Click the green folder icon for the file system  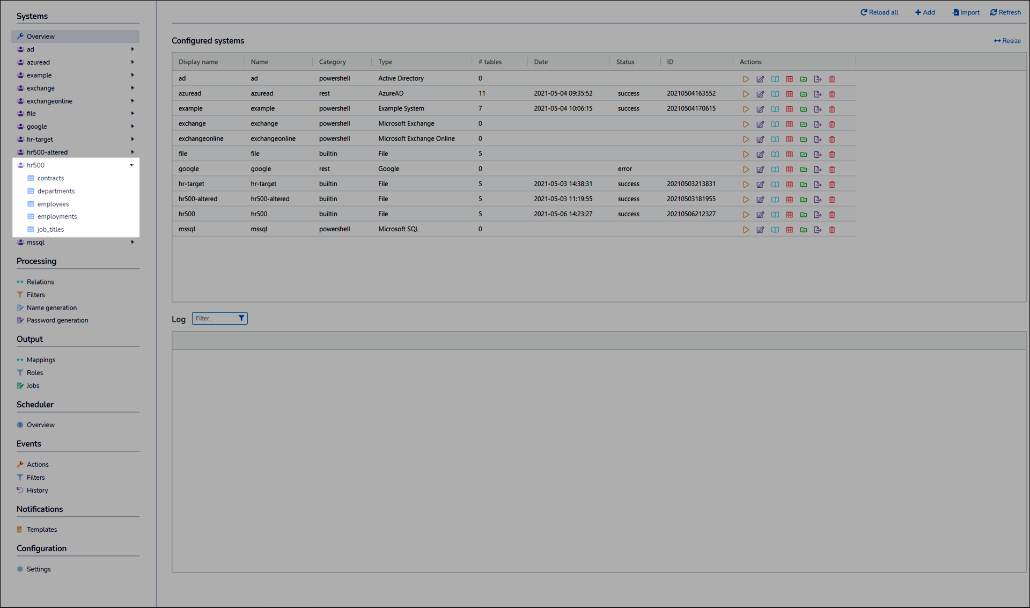coord(804,154)
